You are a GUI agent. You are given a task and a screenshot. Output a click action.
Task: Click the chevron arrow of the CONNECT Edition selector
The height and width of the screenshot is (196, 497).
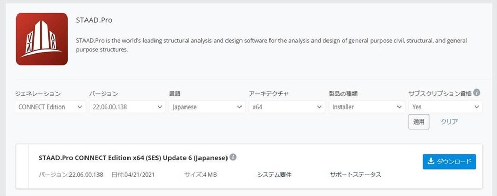(80, 107)
